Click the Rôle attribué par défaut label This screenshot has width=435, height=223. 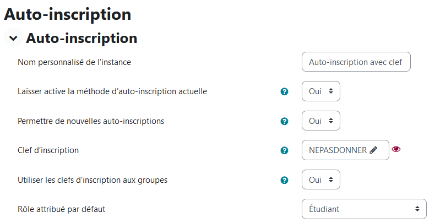pyautogui.click(x=61, y=209)
